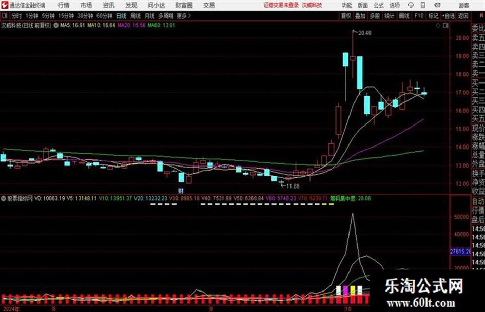Image resolution: width=485 pixels, height=312 pixels.
Task: Open the 功能 menu
Action: [347, 5]
